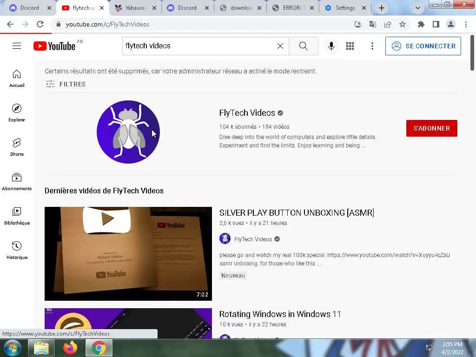Open Chrome profile avatar

451,24
